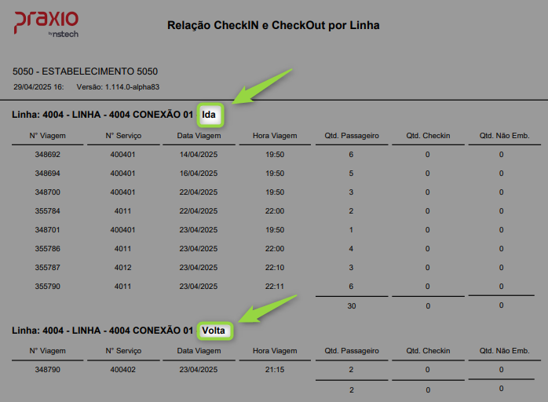Click trip number 355787

coord(48,268)
